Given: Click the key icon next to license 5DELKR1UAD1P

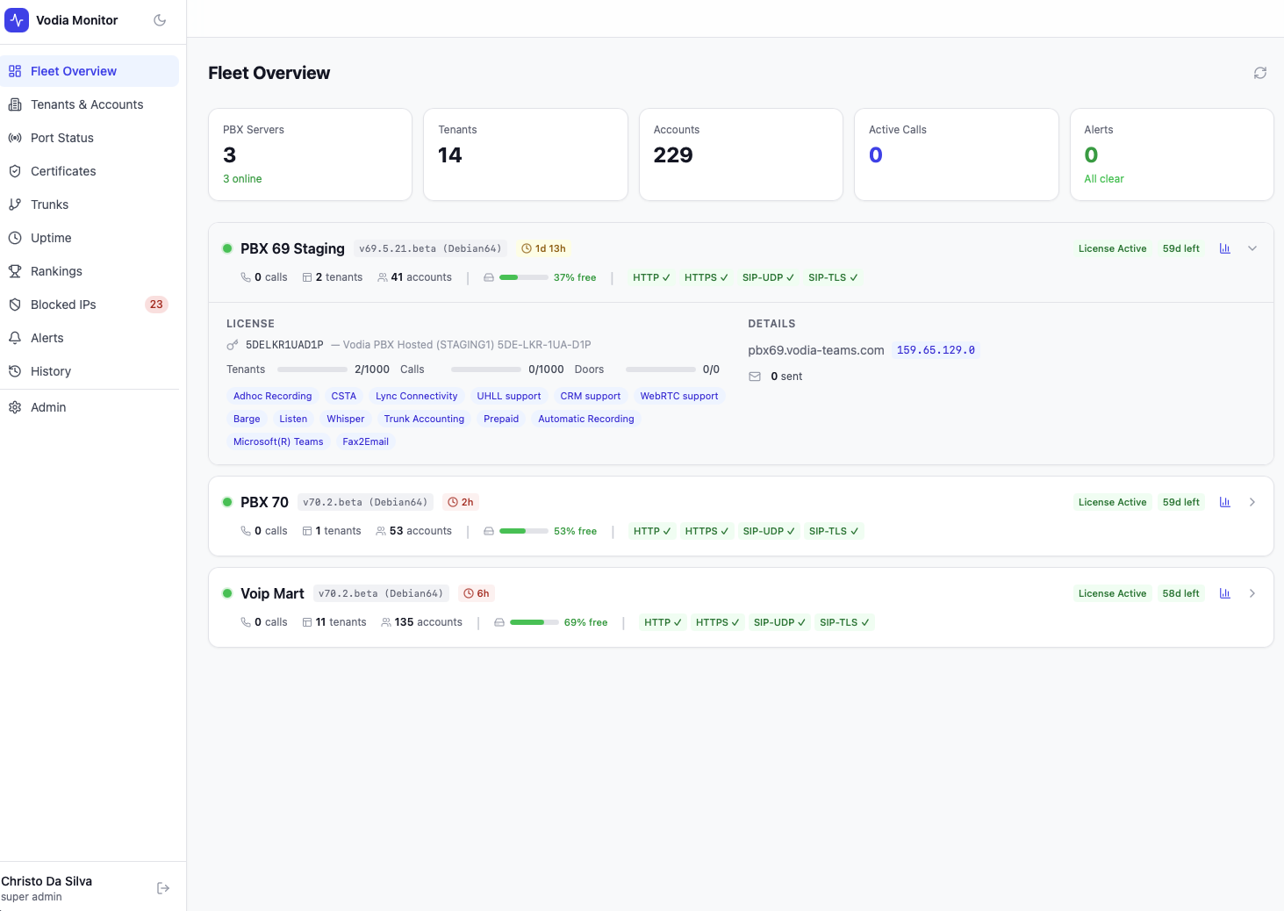Looking at the screenshot, I should pos(233,345).
